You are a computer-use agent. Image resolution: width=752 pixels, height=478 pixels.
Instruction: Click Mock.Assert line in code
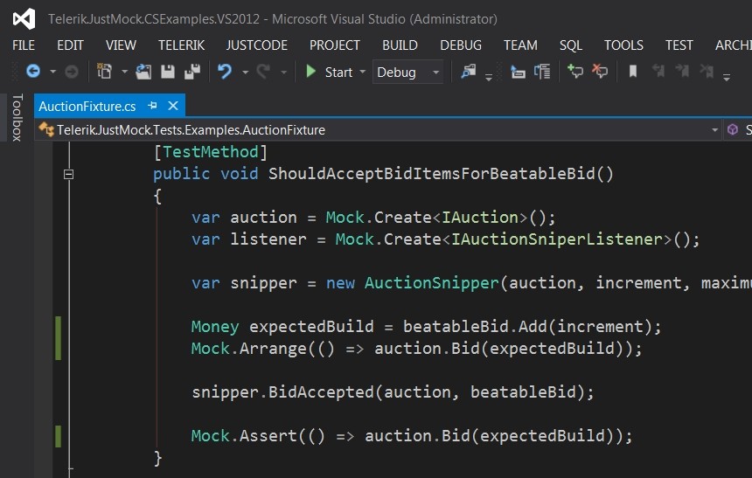pyautogui.click(x=412, y=435)
